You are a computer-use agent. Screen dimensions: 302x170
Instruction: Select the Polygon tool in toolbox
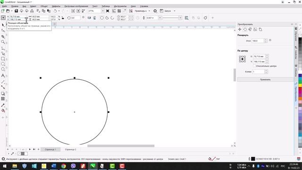3,69
